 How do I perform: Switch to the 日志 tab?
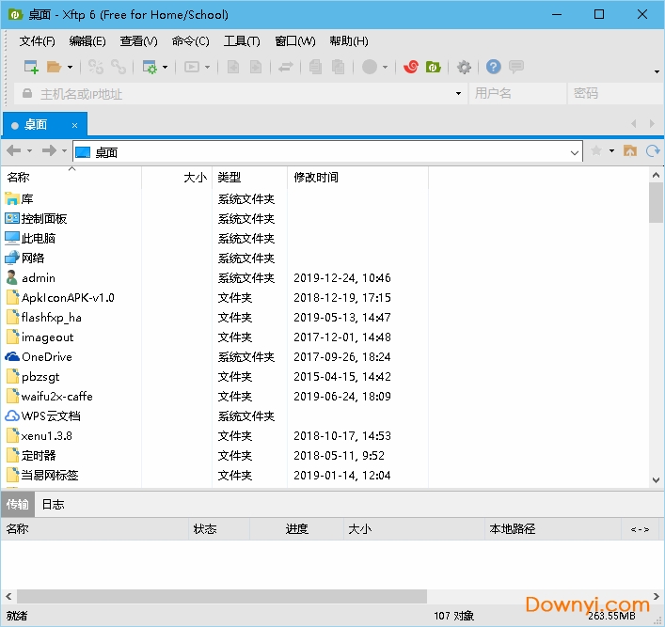coord(54,504)
